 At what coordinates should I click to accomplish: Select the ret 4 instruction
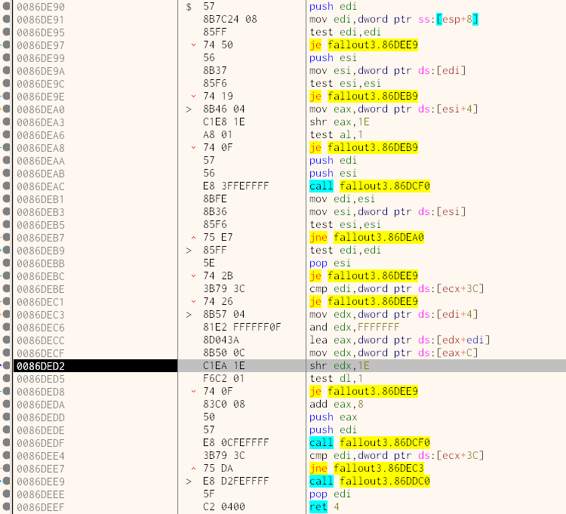pos(325,506)
